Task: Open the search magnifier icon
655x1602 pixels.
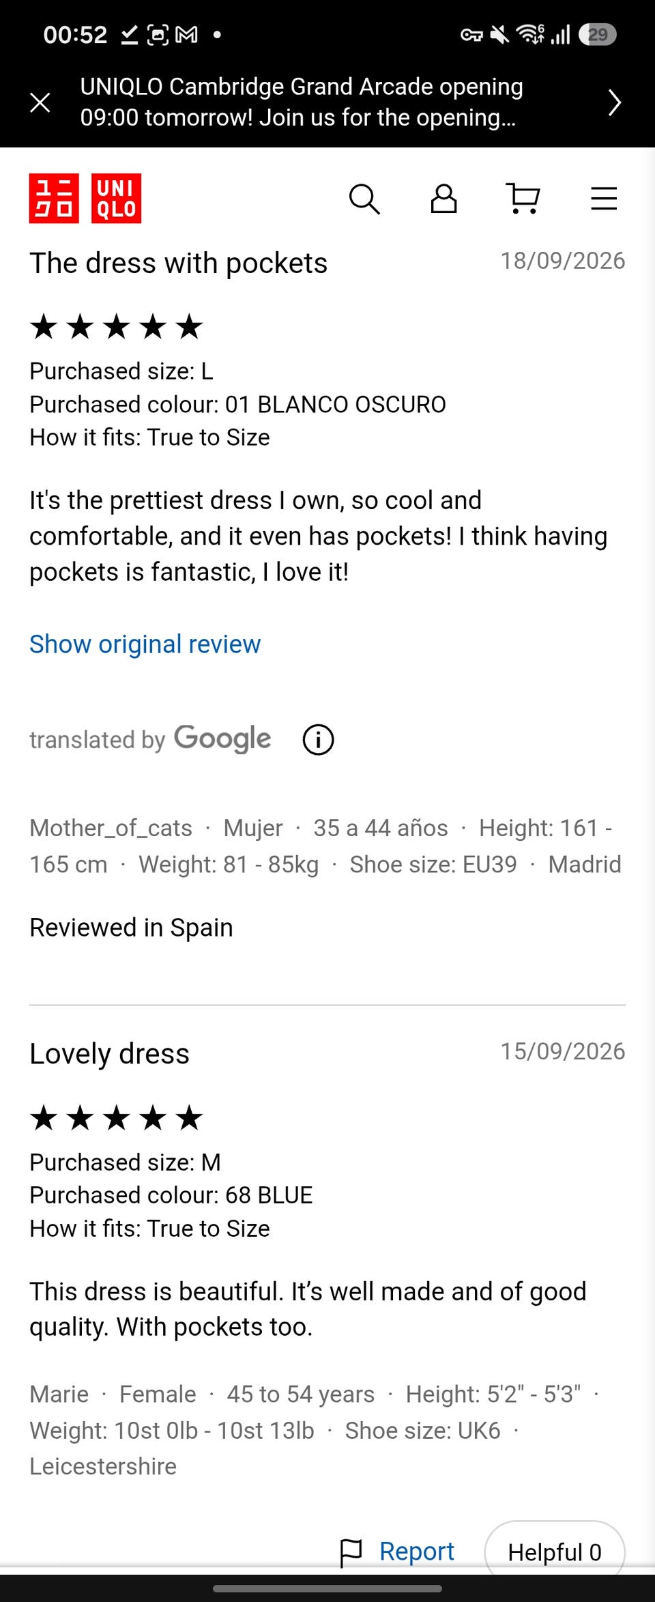Action: 364,199
